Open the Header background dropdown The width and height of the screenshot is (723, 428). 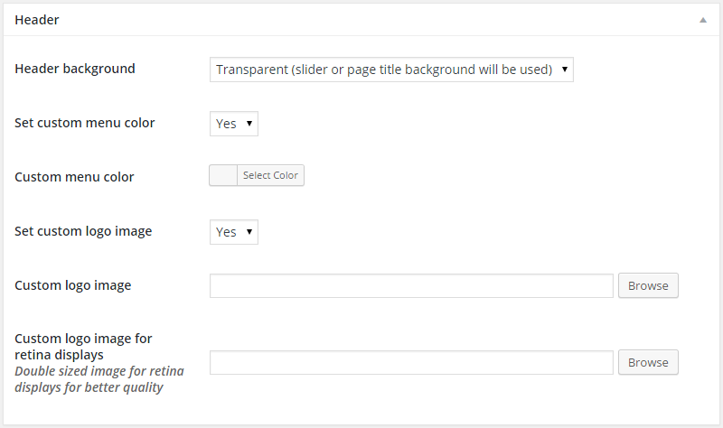390,70
